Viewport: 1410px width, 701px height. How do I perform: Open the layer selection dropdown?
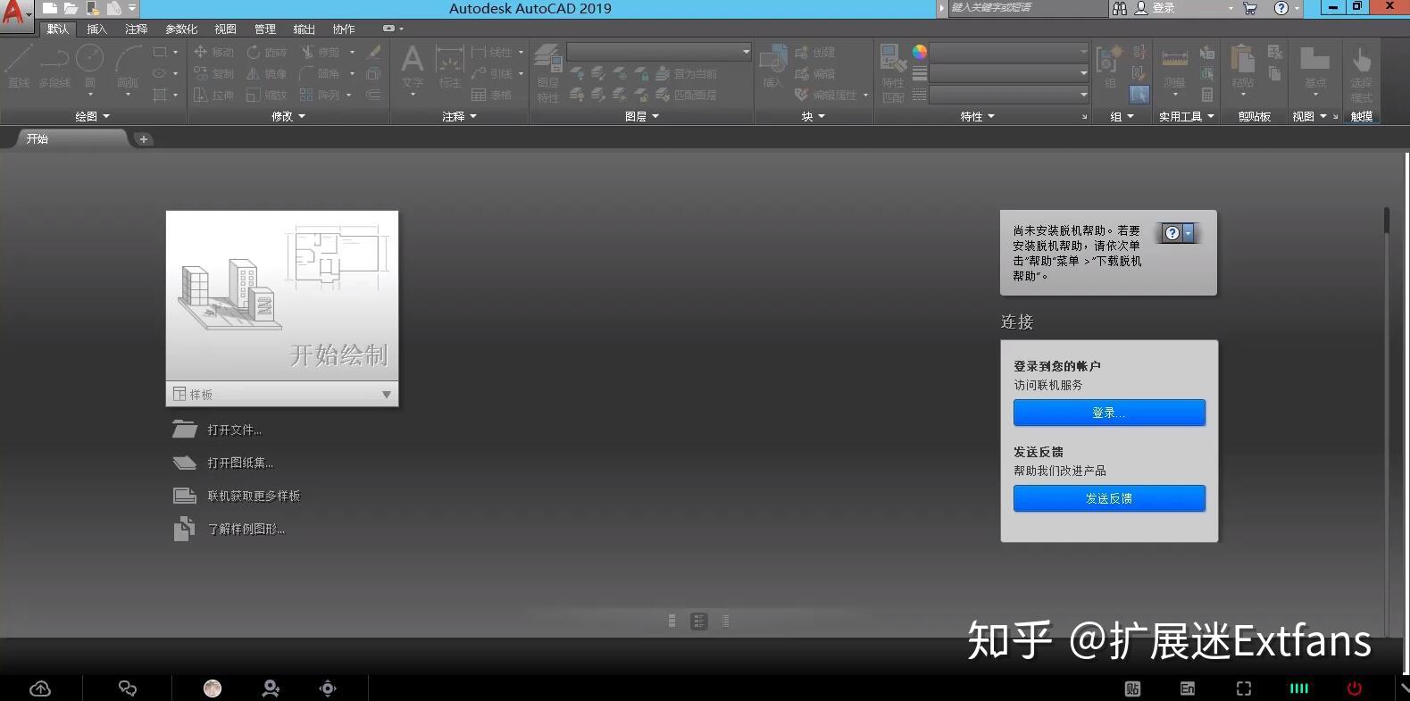coord(659,52)
